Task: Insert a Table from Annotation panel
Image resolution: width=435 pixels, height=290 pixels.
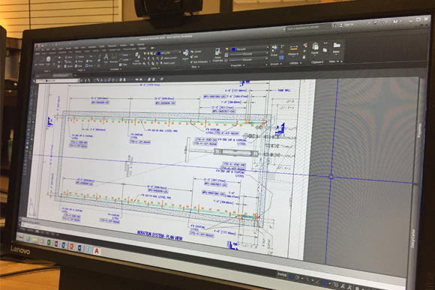Action: pos(123,64)
